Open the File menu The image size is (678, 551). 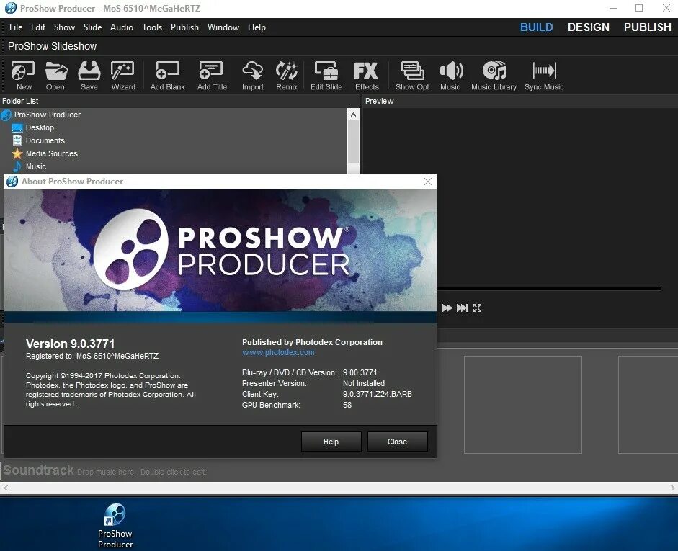pos(16,27)
